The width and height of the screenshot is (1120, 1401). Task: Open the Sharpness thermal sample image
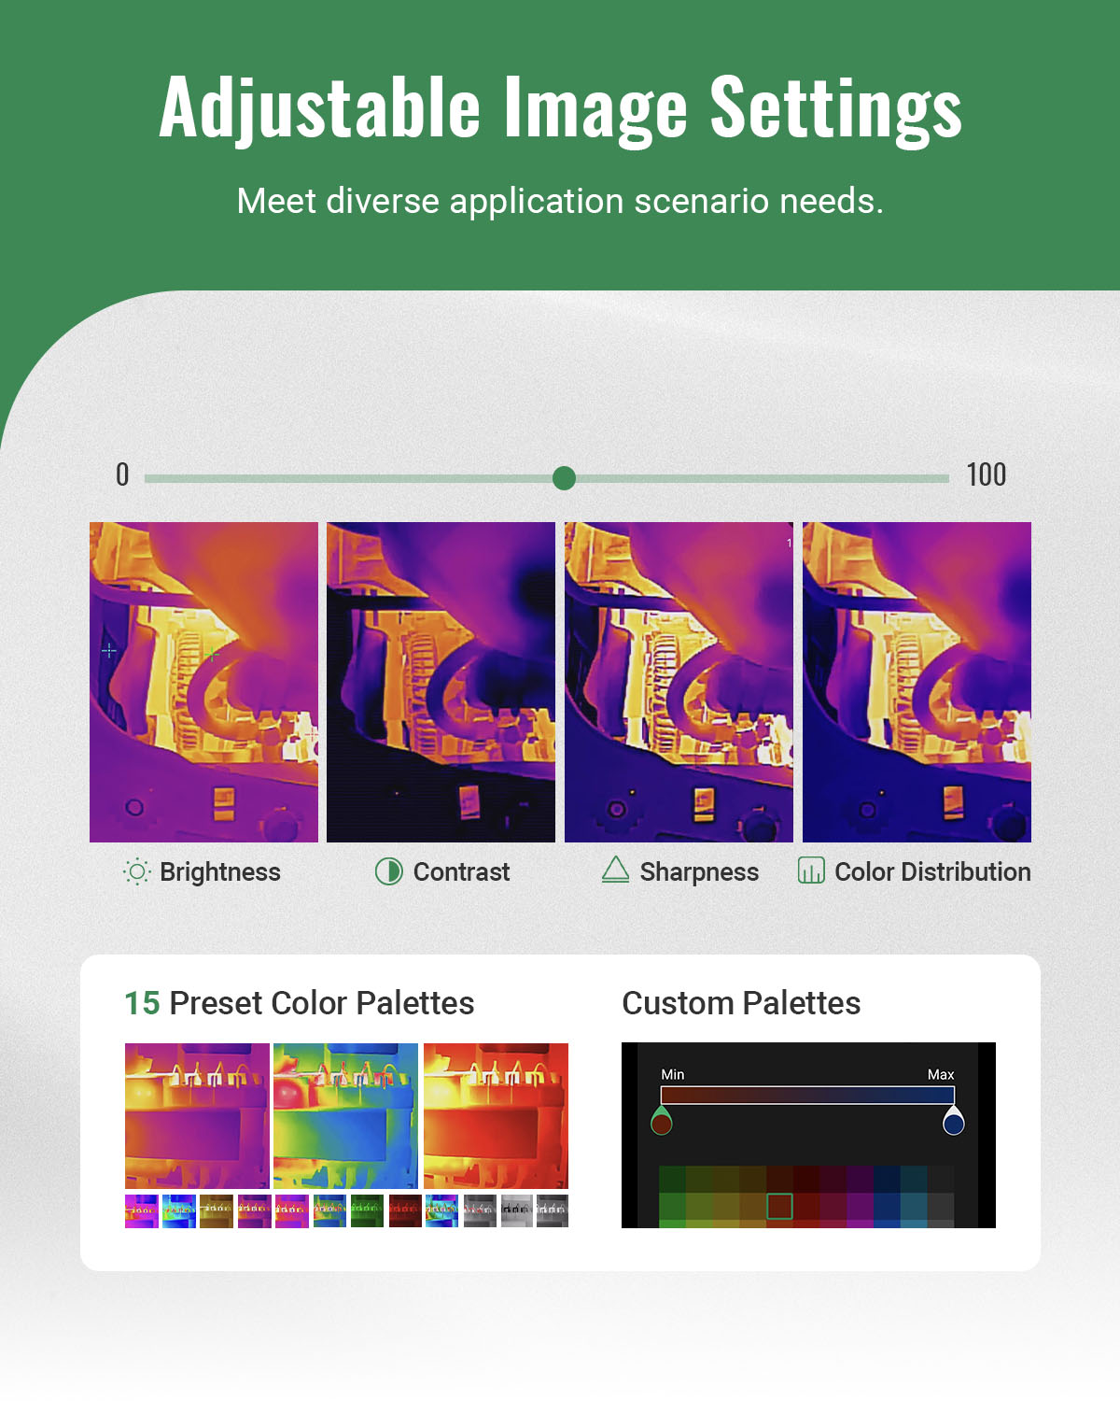point(679,682)
